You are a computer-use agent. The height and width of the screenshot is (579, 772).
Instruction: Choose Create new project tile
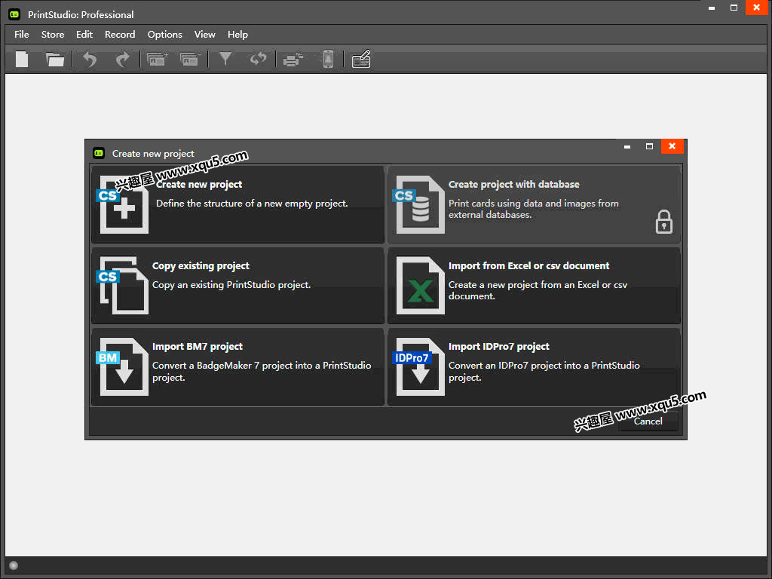click(x=237, y=204)
